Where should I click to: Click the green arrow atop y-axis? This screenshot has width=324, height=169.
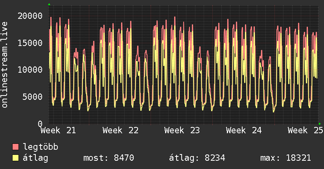pos(49,4)
